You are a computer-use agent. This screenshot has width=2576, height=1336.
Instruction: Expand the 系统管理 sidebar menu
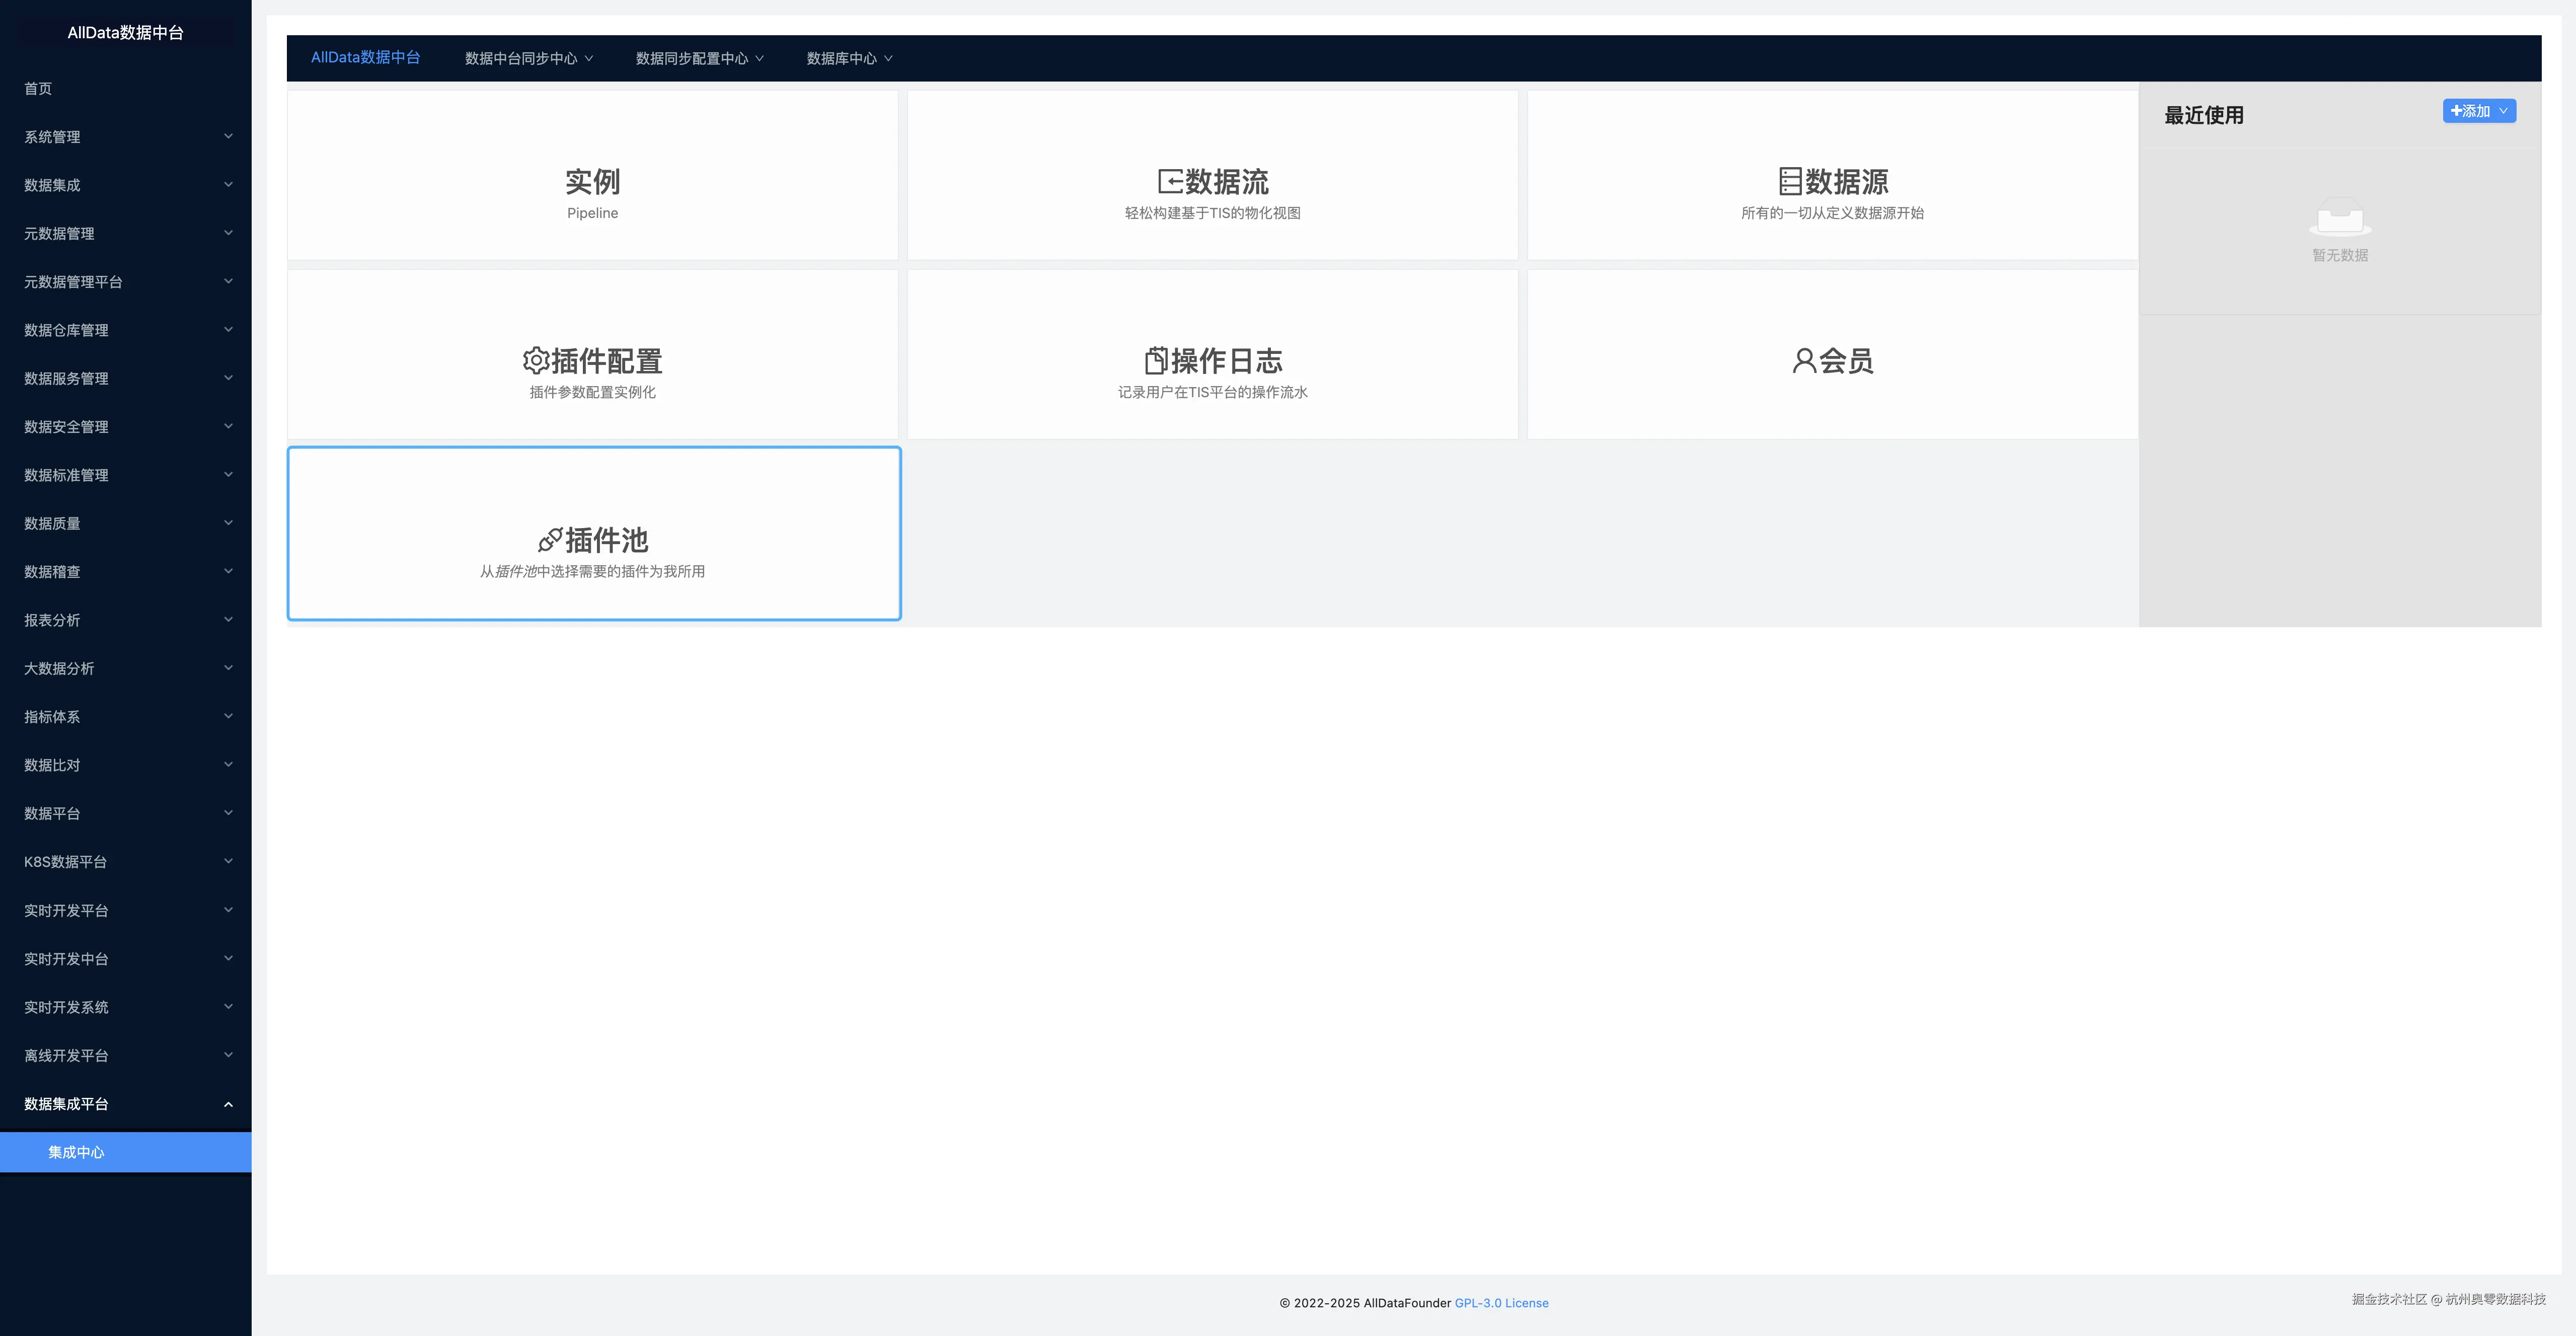125,137
